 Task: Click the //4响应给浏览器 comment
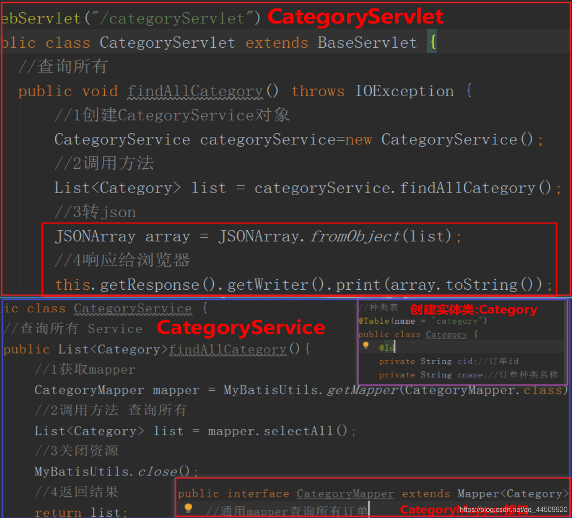[122, 261]
